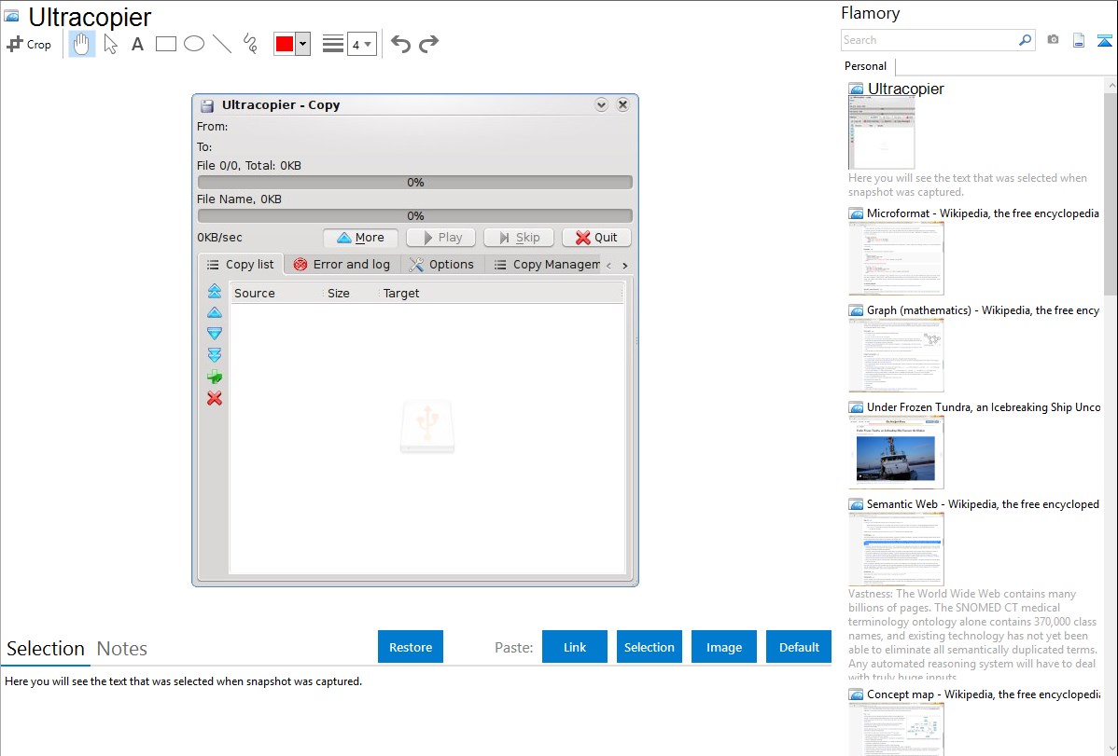Select the Crop tool
This screenshot has width=1118, height=756.
[x=29, y=44]
